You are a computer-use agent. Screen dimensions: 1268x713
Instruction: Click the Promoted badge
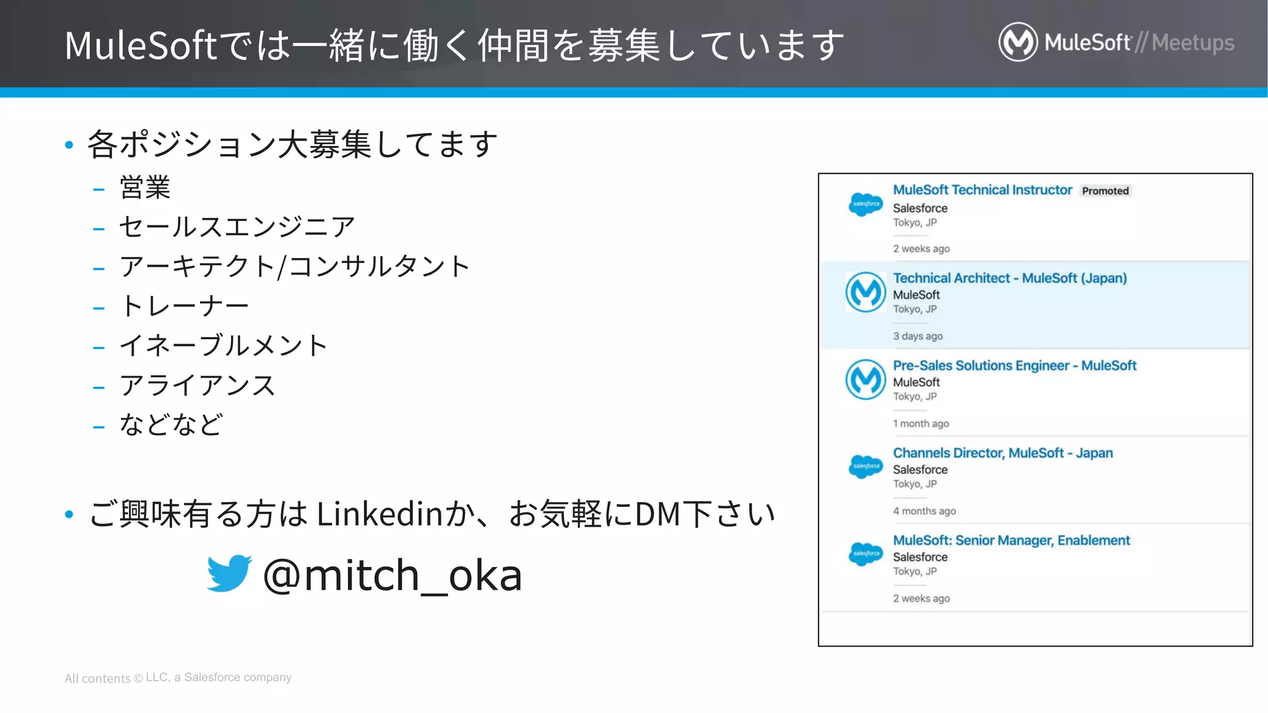[1105, 191]
